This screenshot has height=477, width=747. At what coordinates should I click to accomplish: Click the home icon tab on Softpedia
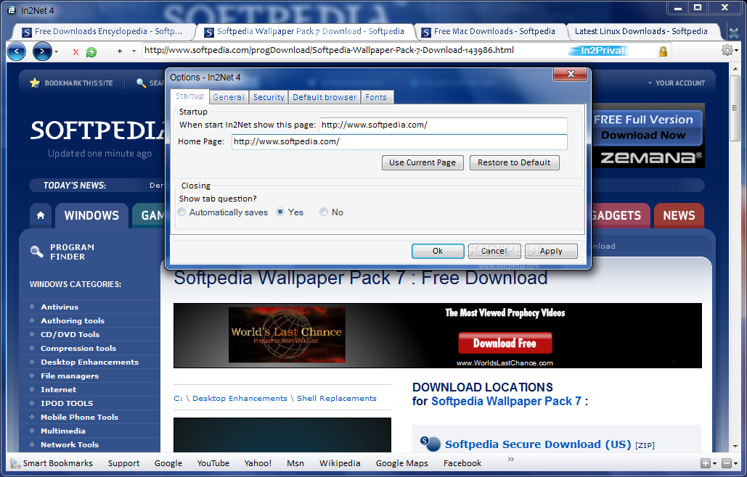point(41,215)
